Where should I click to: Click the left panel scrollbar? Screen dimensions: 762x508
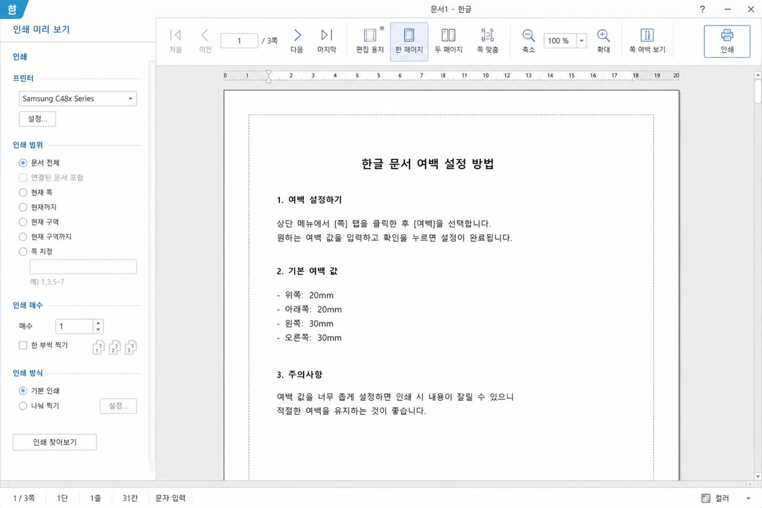151,260
